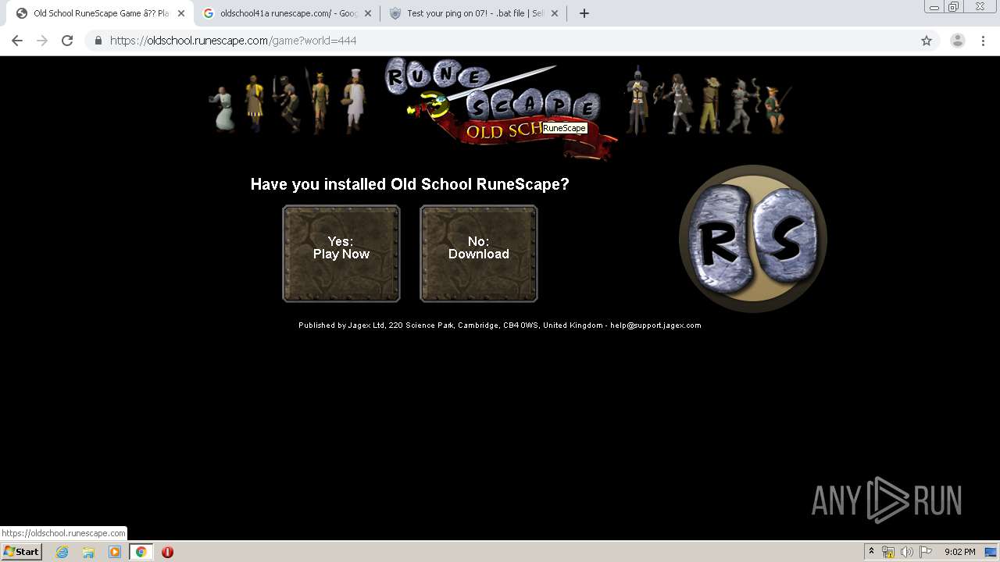The image size is (1000, 562).
Task: Open the file explorer folder taskbar icon
Action: (88, 552)
